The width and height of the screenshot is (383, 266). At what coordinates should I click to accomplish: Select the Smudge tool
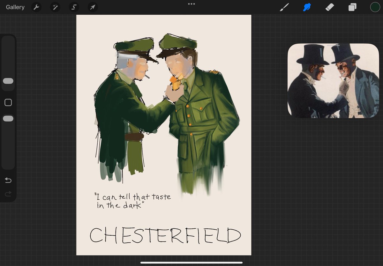307,7
